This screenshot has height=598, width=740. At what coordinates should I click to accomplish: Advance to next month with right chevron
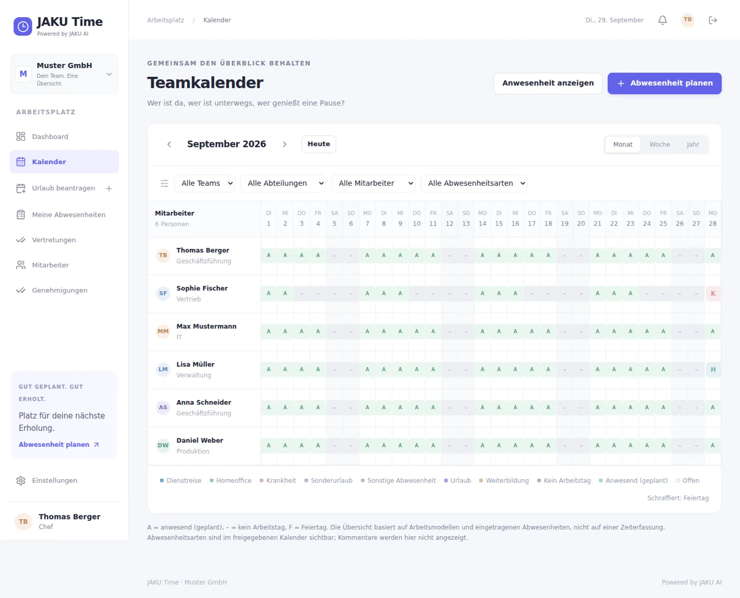pos(284,144)
